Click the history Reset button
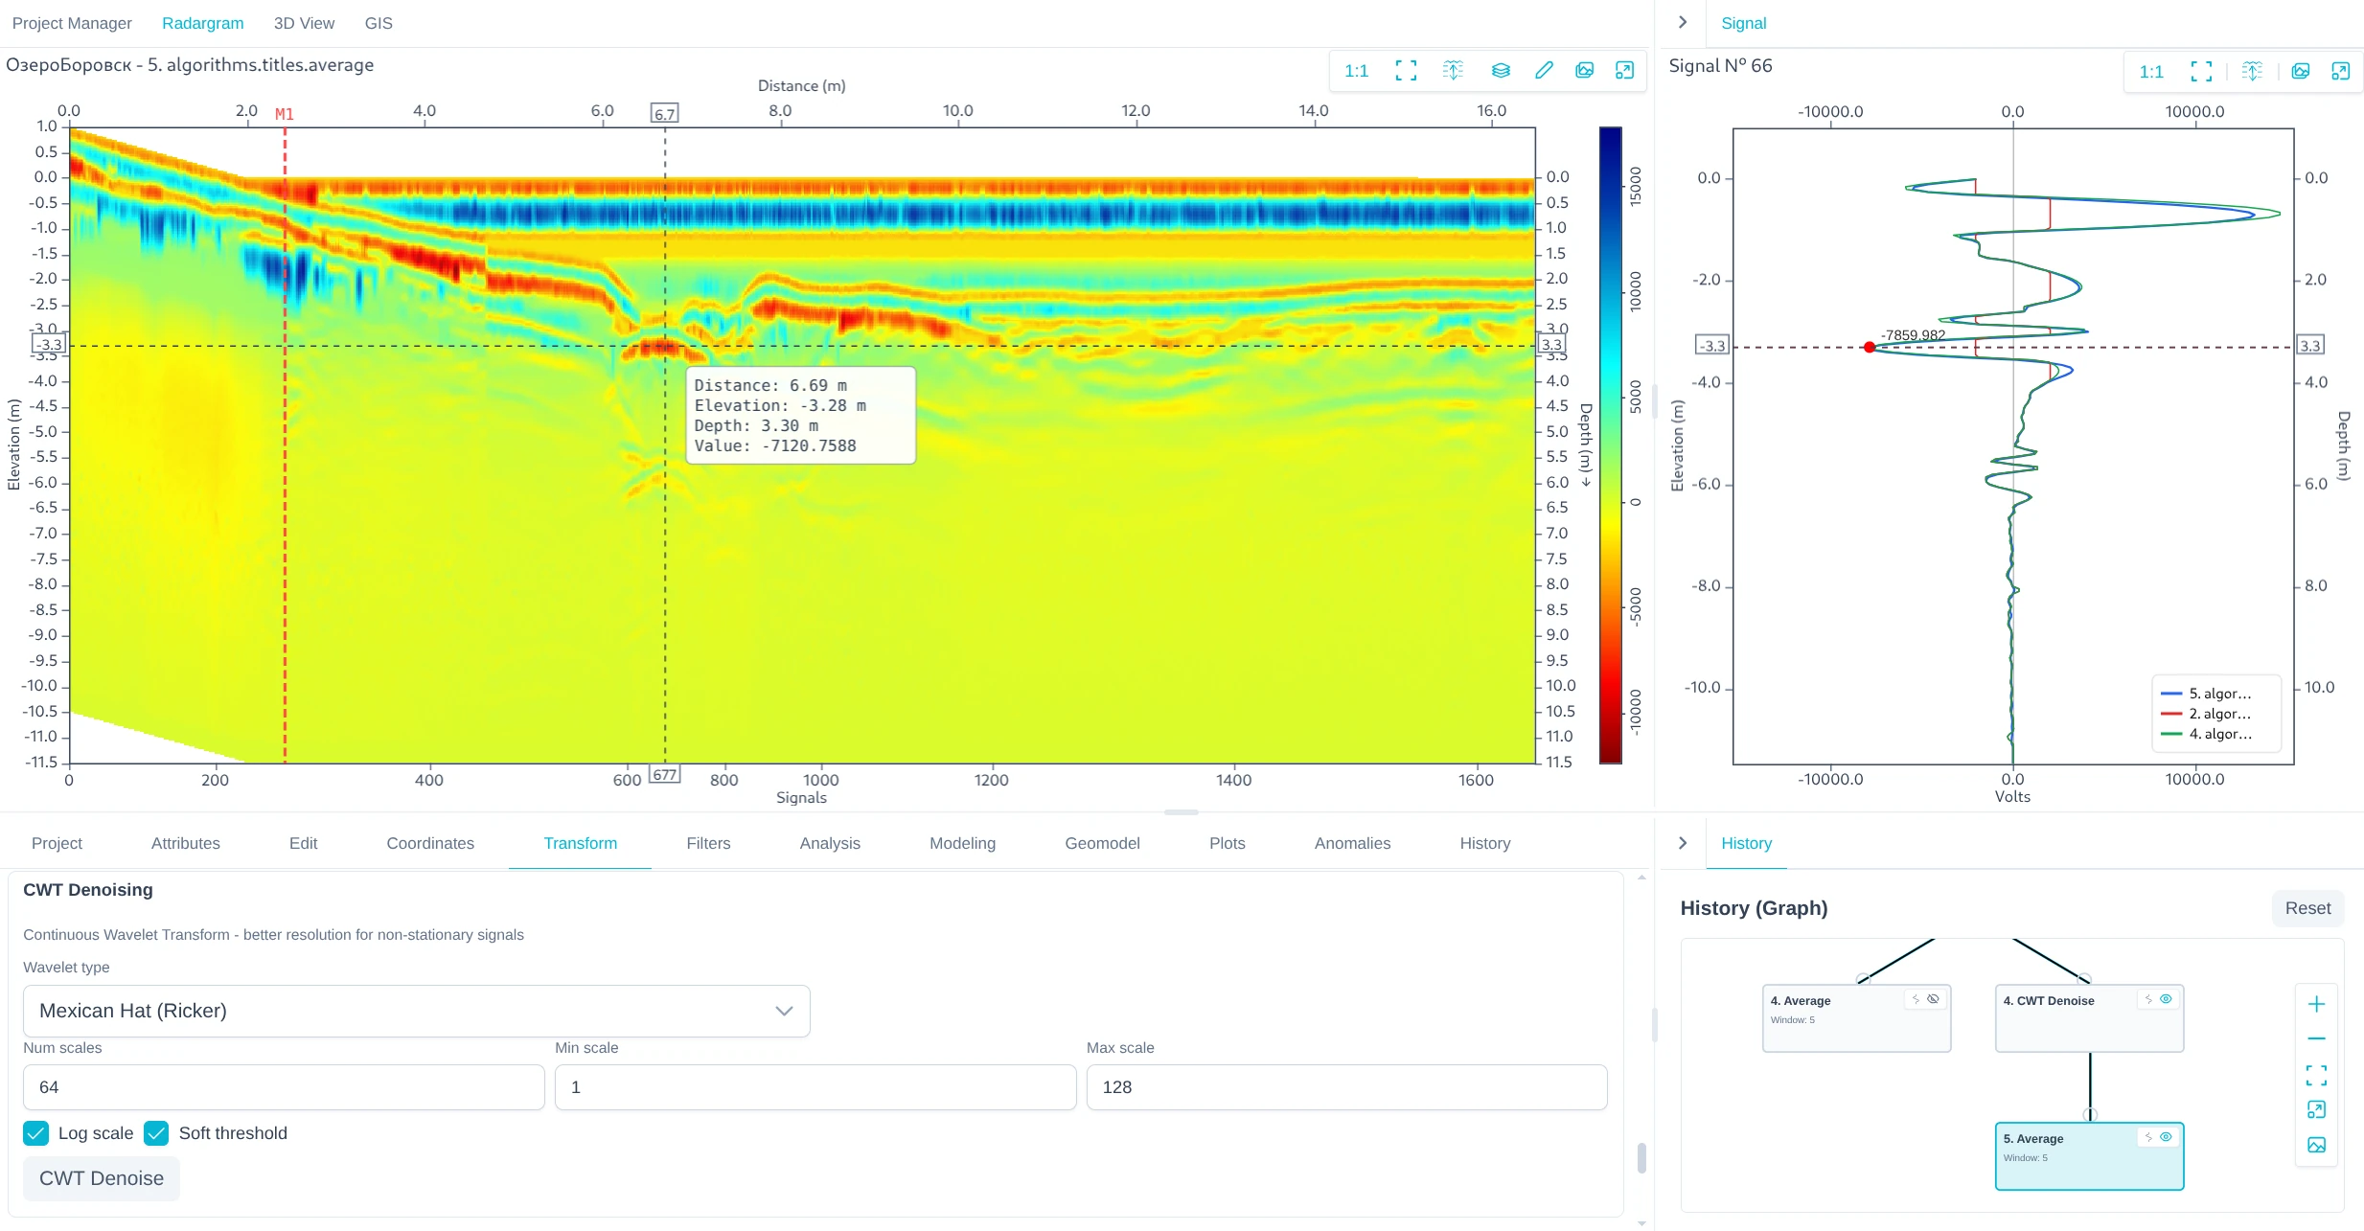This screenshot has width=2364, height=1231. point(2307,908)
